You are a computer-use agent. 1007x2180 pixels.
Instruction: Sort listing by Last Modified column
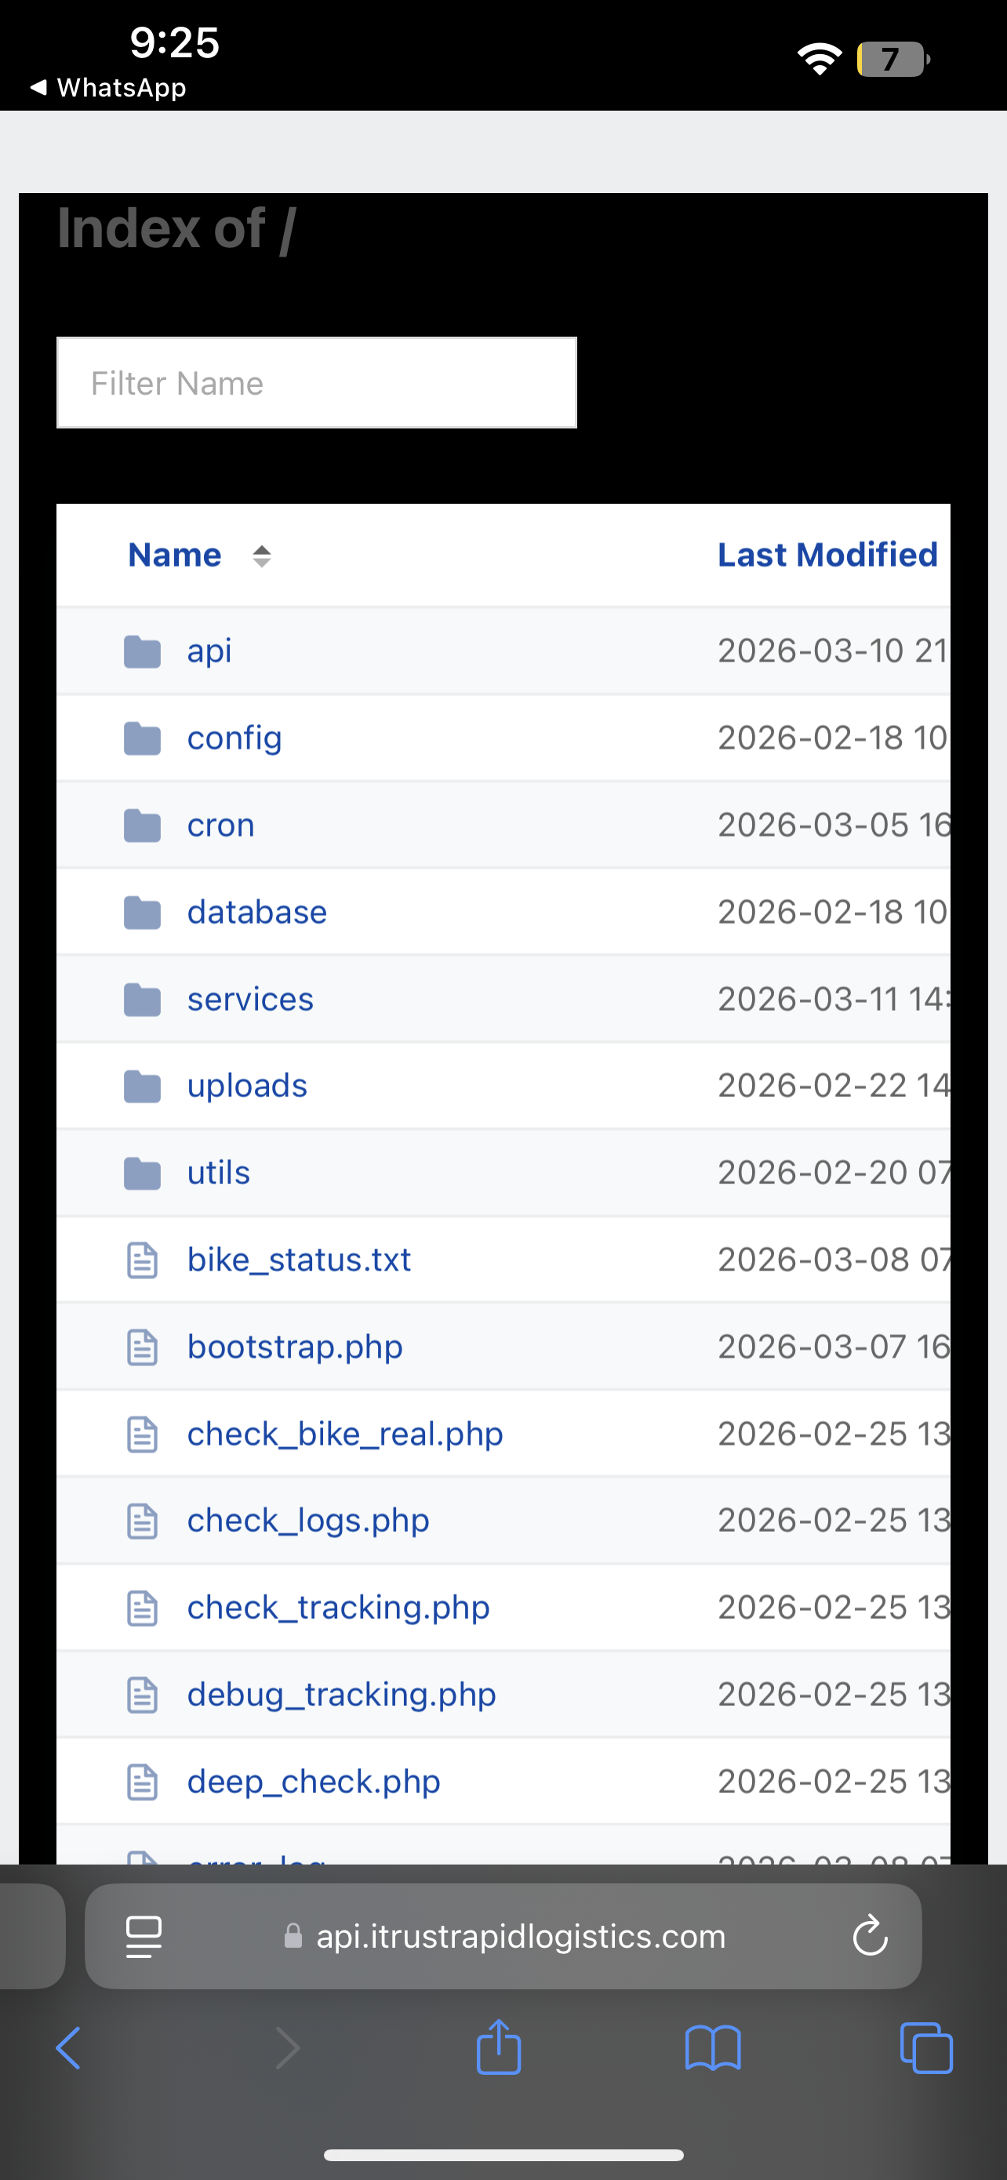(827, 555)
